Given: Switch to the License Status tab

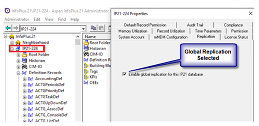Looking at the screenshot, I should [236, 37].
